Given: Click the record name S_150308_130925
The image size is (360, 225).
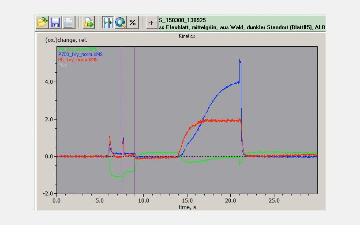Looking at the screenshot, I should pyautogui.click(x=182, y=20).
